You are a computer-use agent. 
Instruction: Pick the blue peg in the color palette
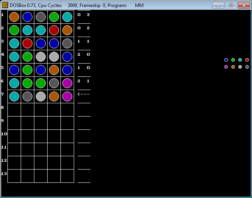click(x=226, y=60)
